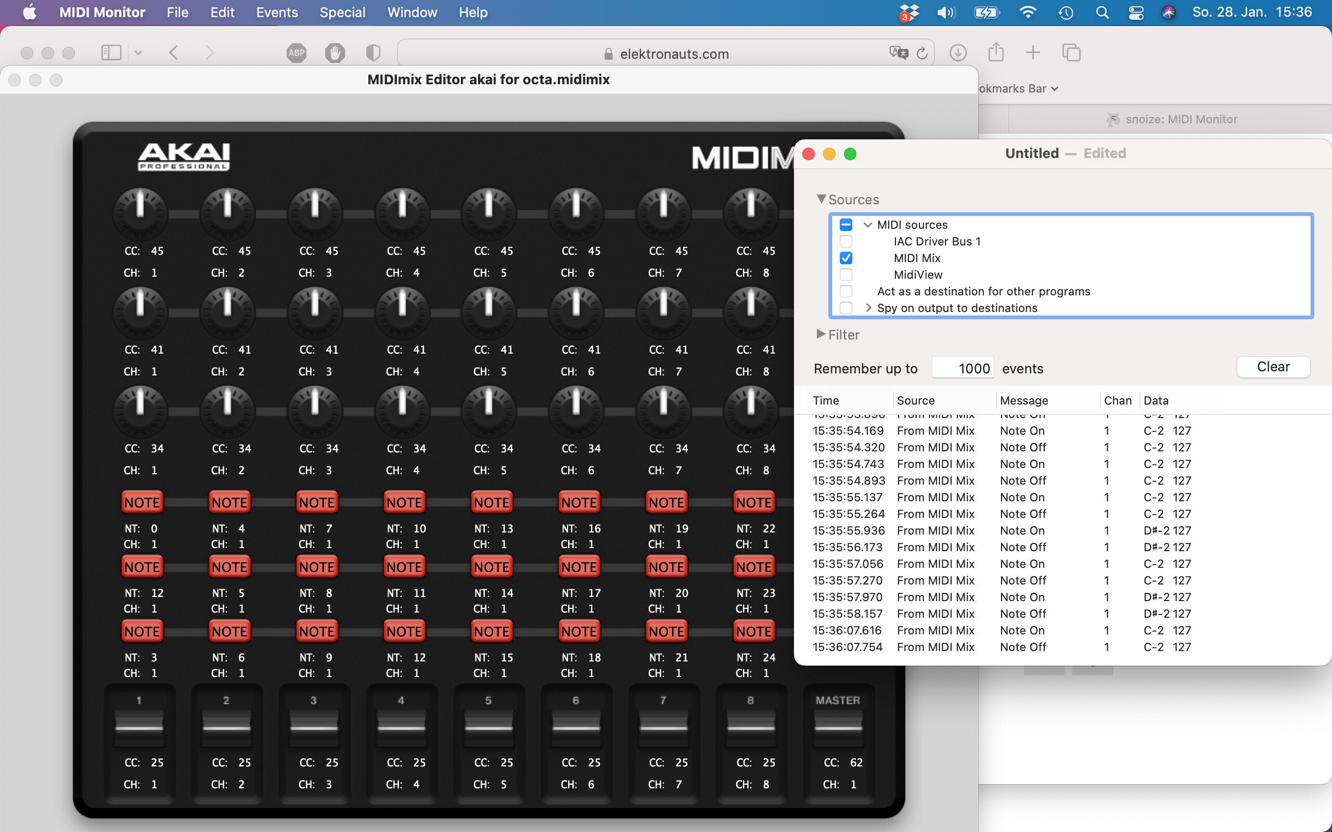Image resolution: width=1332 pixels, height=832 pixels.
Task: Enable the IAC Driver Bus 1 checkbox
Action: click(846, 241)
